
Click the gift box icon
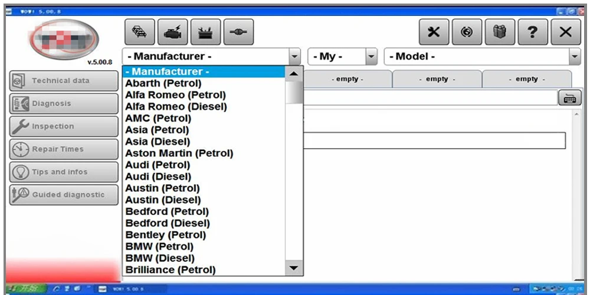coord(500,32)
